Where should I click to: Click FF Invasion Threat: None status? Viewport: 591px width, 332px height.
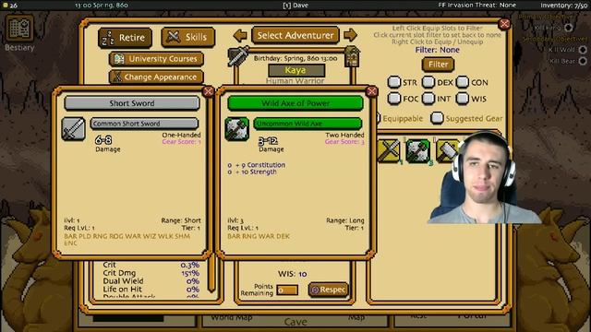477,6
